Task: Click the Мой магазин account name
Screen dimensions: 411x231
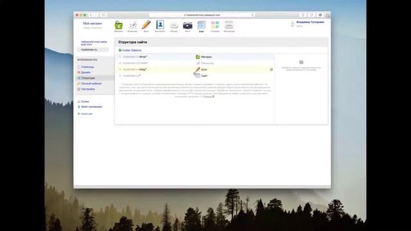Action: 92,24
